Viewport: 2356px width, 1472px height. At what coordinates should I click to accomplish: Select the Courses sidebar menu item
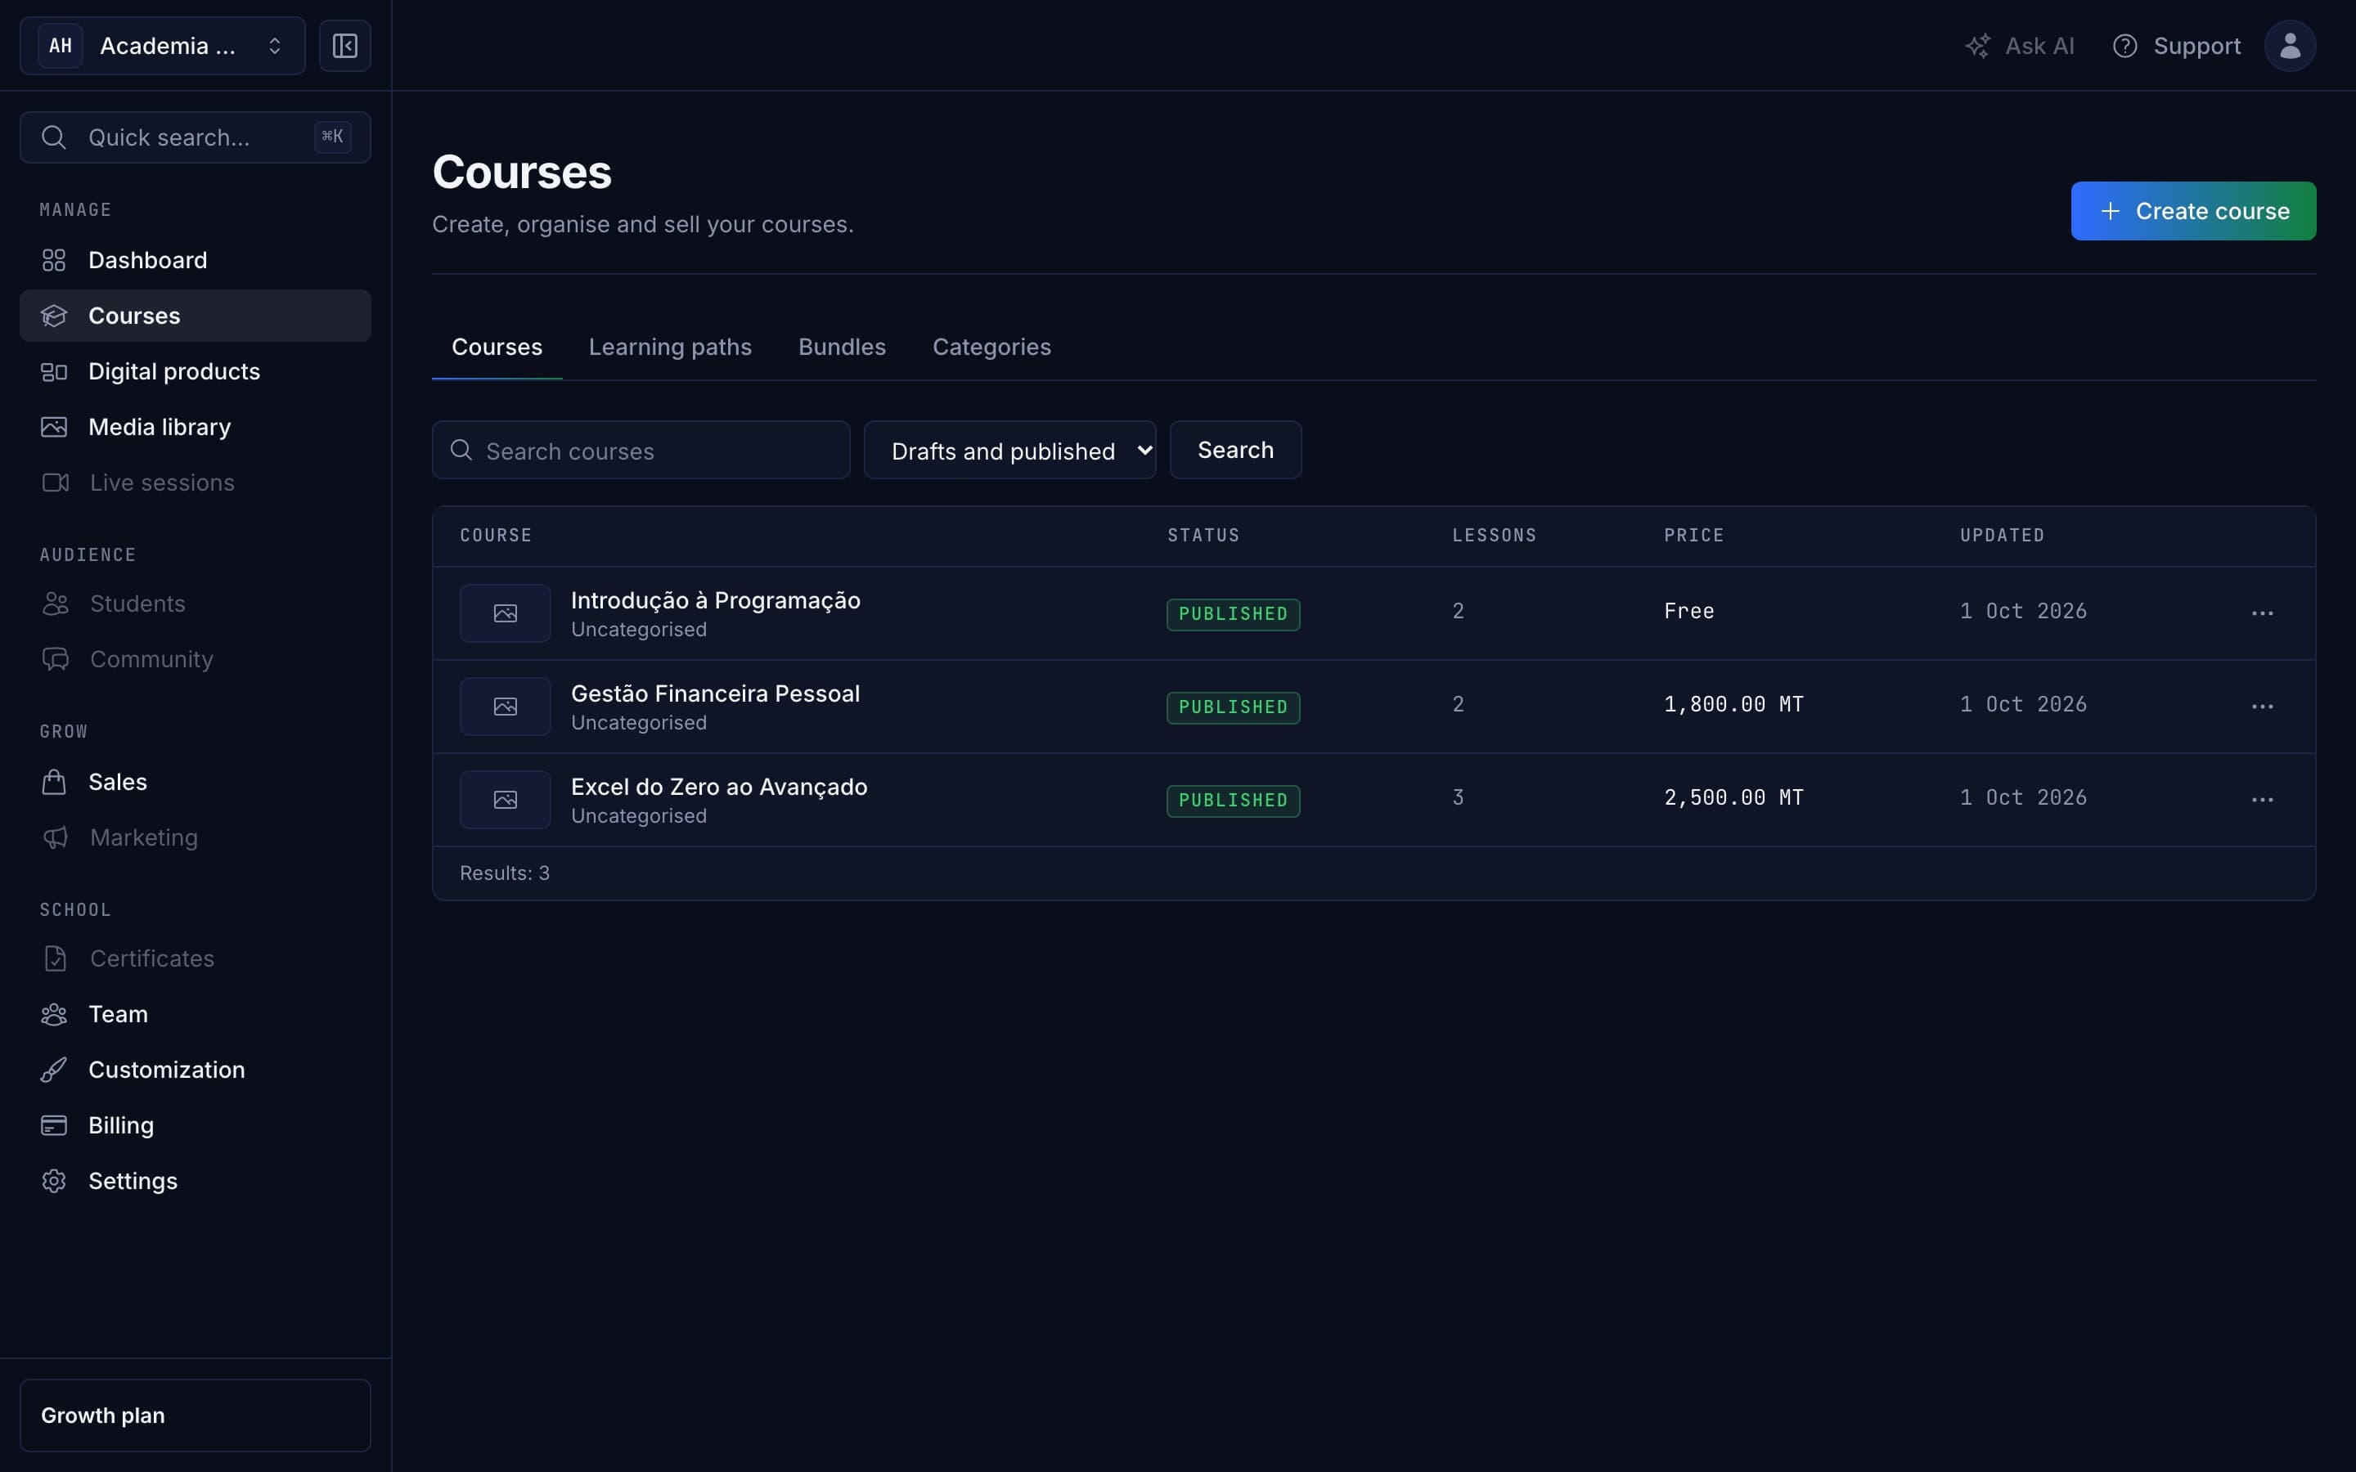coord(195,316)
